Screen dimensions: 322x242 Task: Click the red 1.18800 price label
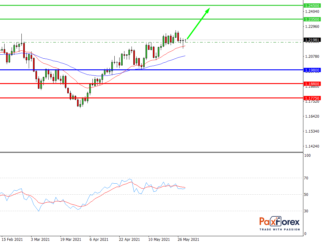[312, 84]
